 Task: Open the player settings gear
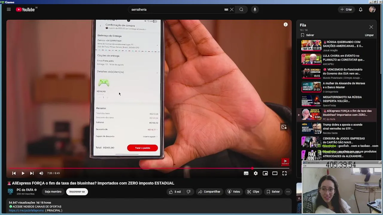(256, 173)
